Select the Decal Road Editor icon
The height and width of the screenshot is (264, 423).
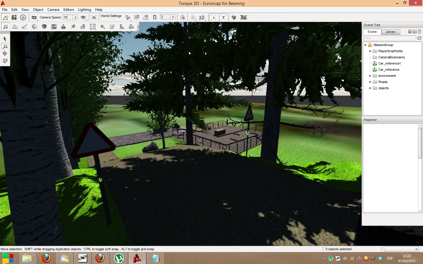tap(122, 27)
